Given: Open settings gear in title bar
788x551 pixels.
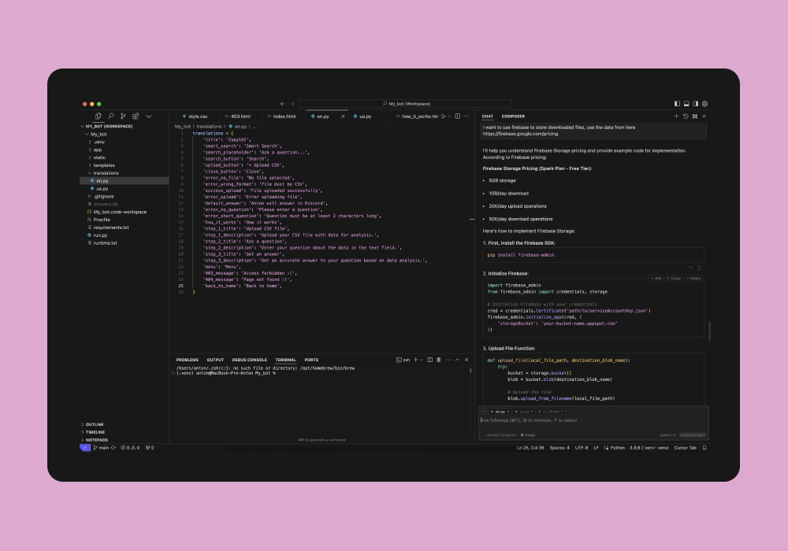Looking at the screenshot, I should pyautogui.click(x=705, y=103).
